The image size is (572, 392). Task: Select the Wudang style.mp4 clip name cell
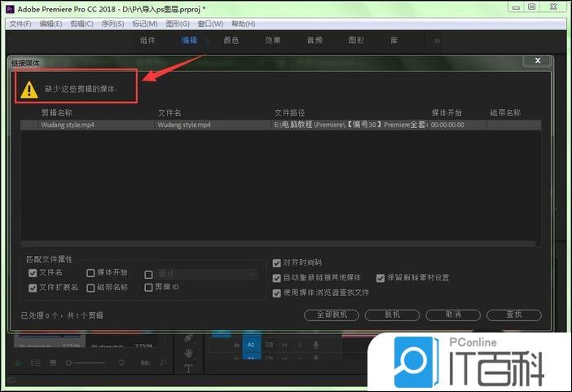point(68,125)
